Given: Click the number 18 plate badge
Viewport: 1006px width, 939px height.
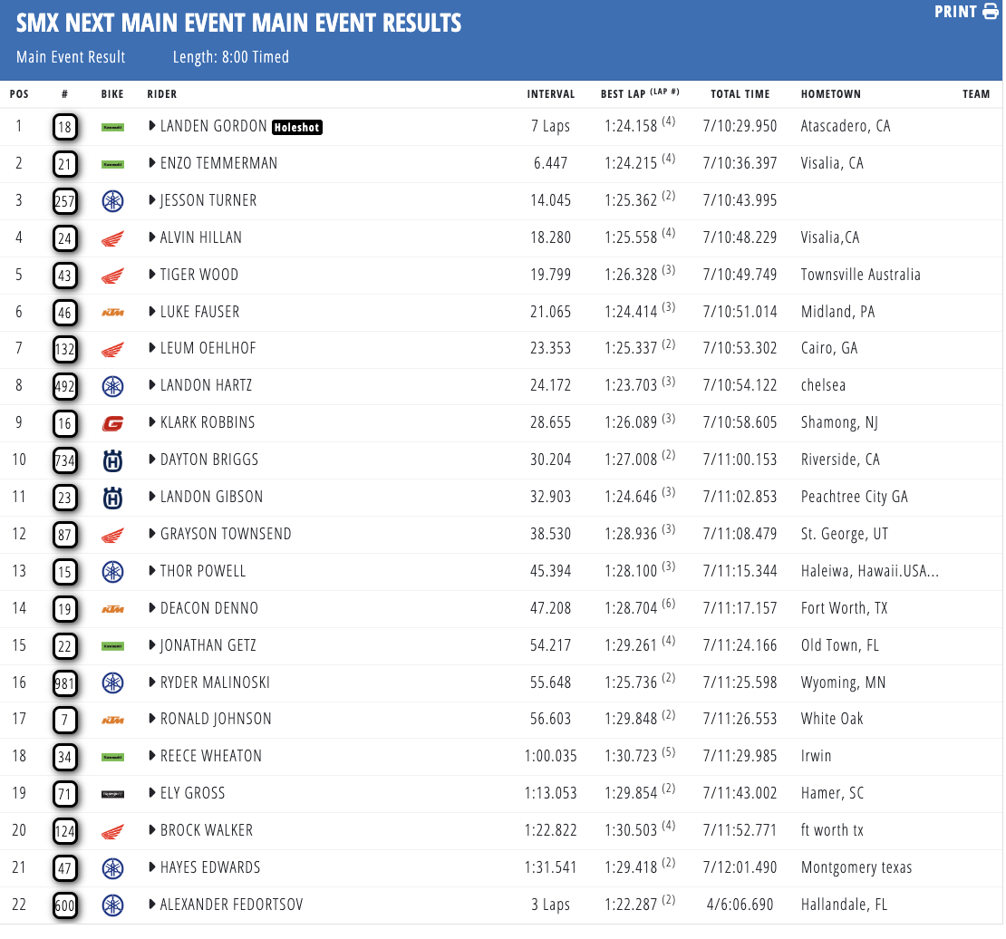Looking at the screenshot, I should pos(64,127).
